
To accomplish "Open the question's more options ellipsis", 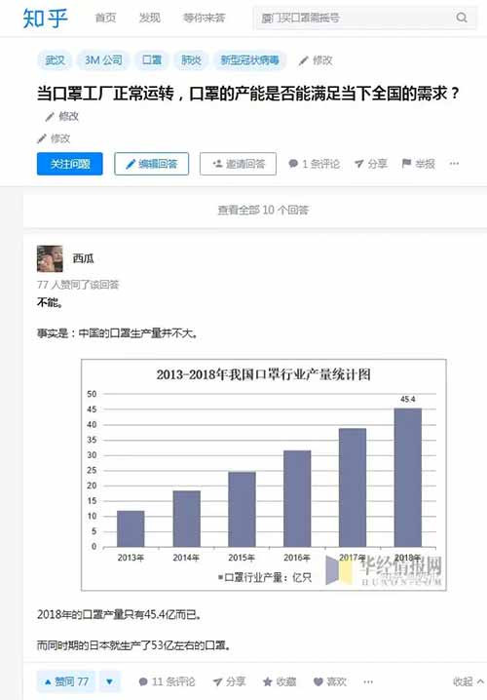I will (x=455, y=164).
